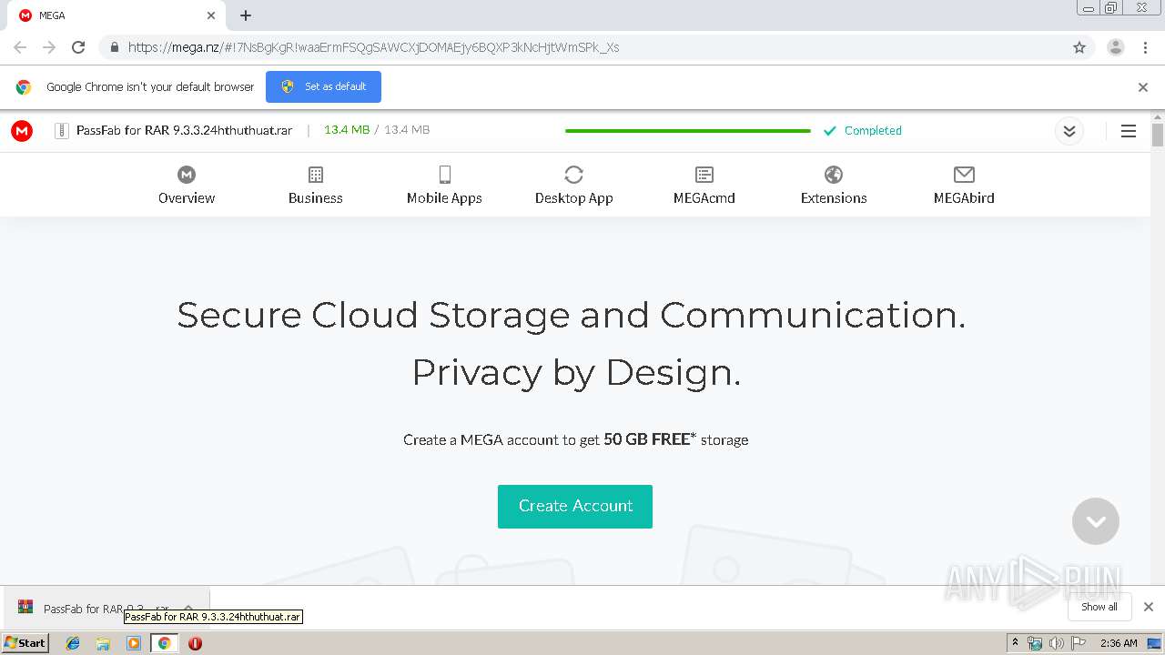The width and height of the screenshot is (1165, 655).
Task: Expand the transfers double-chevron button
Action: click(1069, 131)
